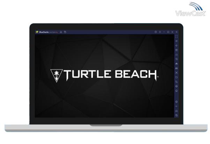
Task: Close the BlueStacks window
Action: (x=172, y=32)
